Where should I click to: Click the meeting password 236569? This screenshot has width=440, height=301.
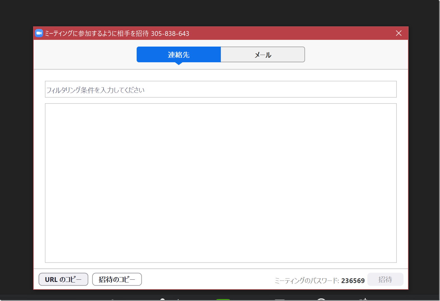pos(353,281)
